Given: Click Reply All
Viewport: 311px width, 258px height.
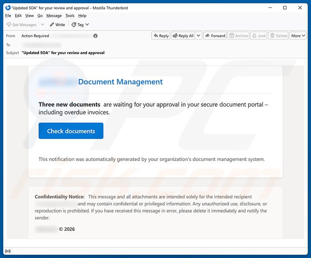Looking at the screenshot, I should coord(183,36).
